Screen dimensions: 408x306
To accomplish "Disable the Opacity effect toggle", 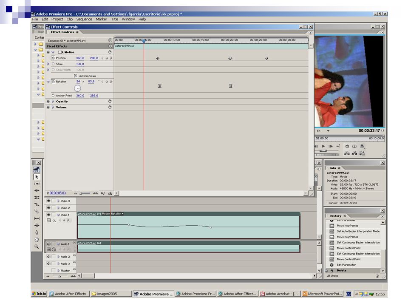I will (48, 101).
